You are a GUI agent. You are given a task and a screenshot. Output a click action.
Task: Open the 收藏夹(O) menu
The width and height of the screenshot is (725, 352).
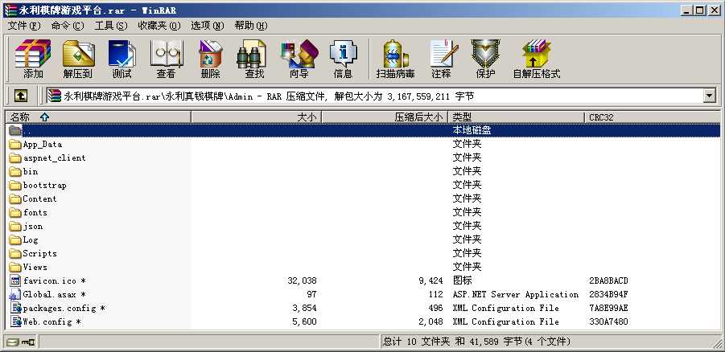click(159, 26)
